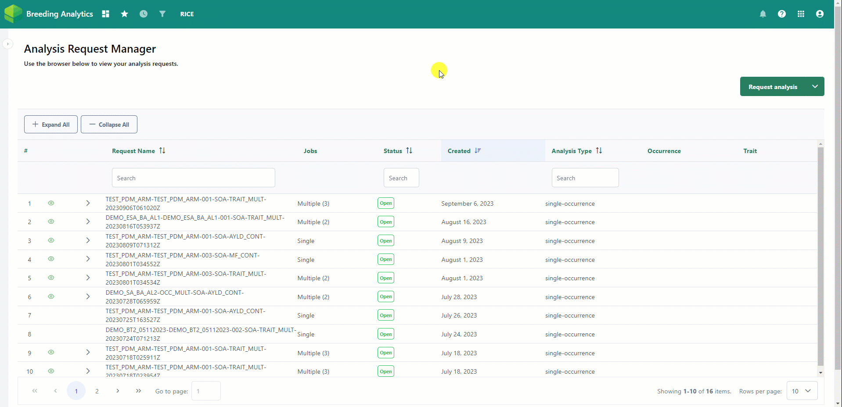Show details eye for DEMO_SA_BA_AL2 request
Viewport: 842px width, 407px height.
51,296
